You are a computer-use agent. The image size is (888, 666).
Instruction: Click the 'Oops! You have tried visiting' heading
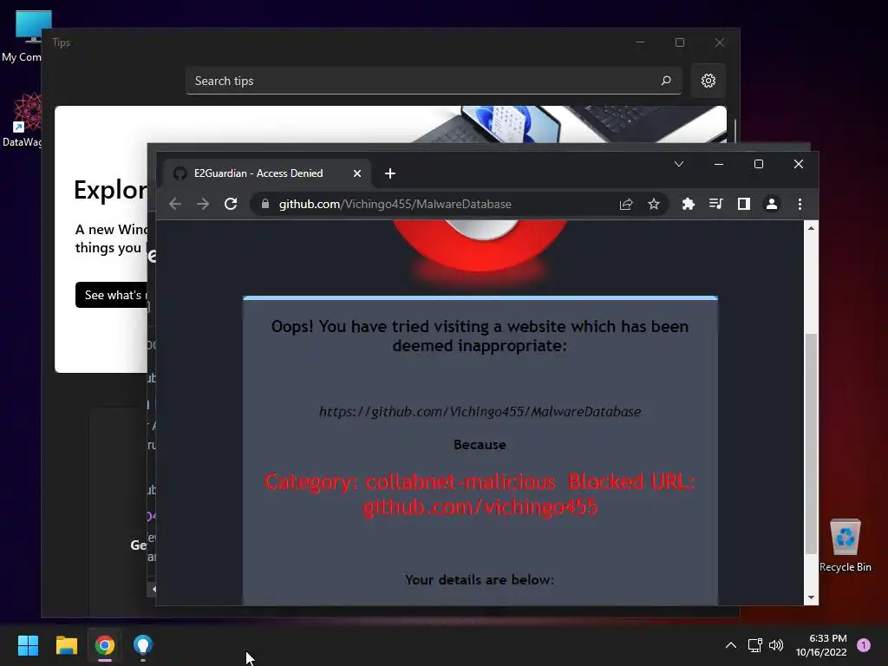coord(480,336)
